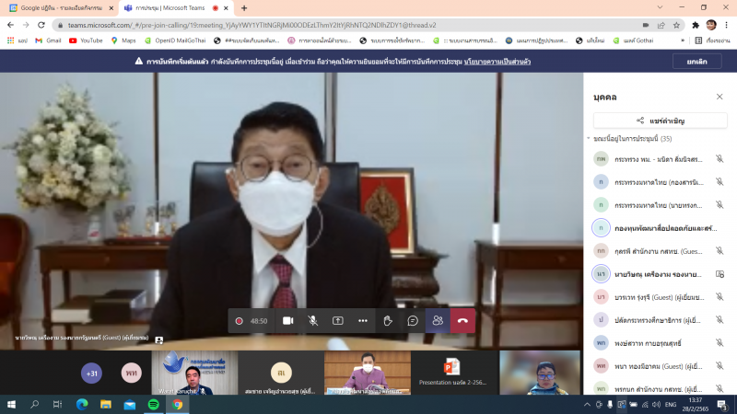Screen dimensions: 737x414
Task: Open the tab search dropdown arrow
Action: click(x=660, y=7)
